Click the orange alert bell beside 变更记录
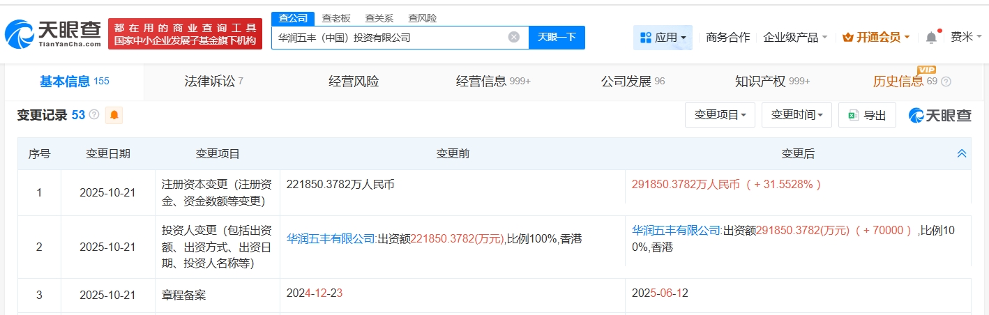Image resolution: width=989 pixels, height=315 pixels. coord(114,115)
